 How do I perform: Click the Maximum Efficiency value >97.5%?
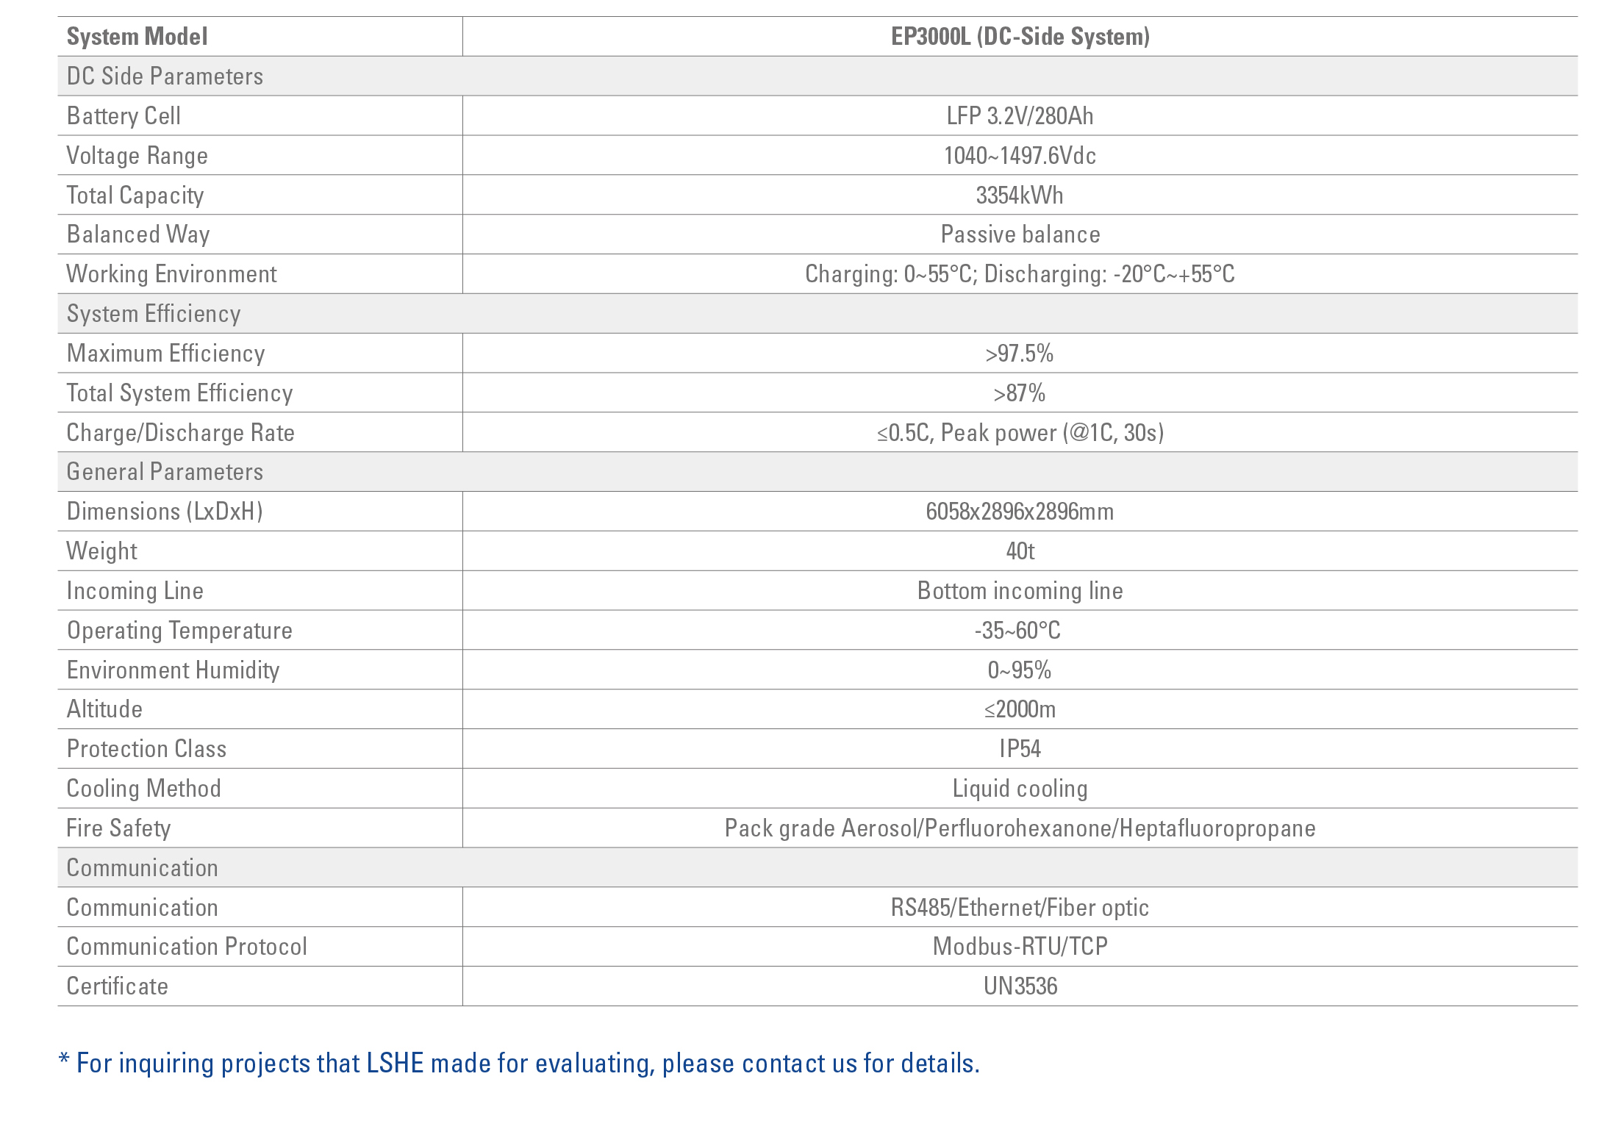pos(1020,354)
